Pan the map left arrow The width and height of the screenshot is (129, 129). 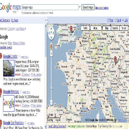click(x=49, y=33)
